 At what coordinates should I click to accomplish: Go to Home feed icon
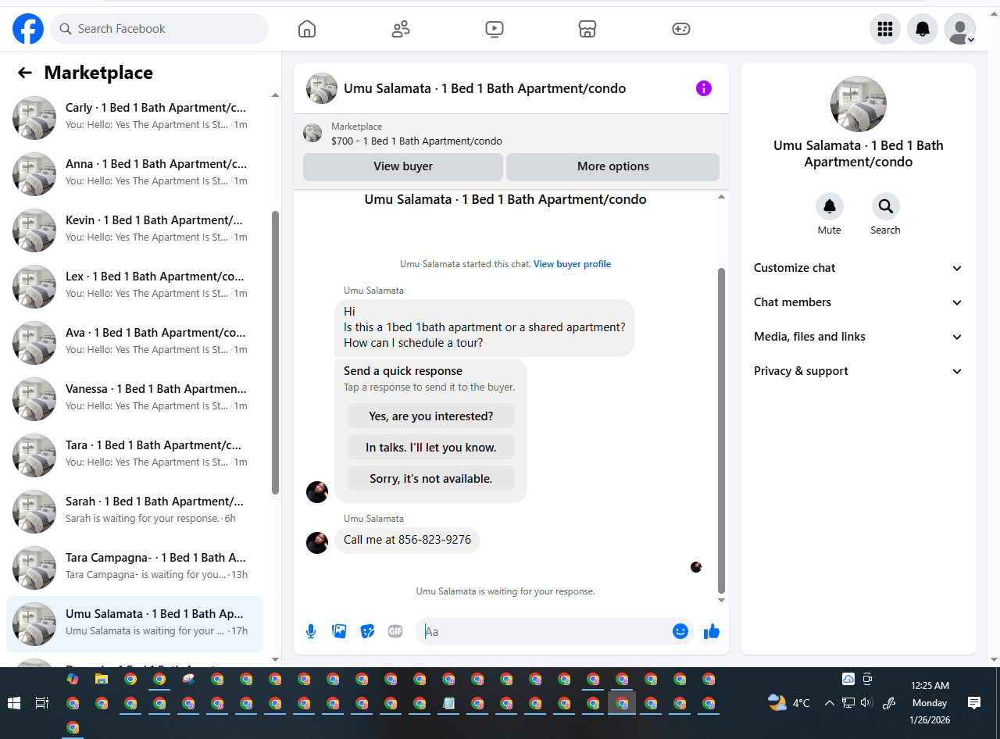[x=307, y=29]
